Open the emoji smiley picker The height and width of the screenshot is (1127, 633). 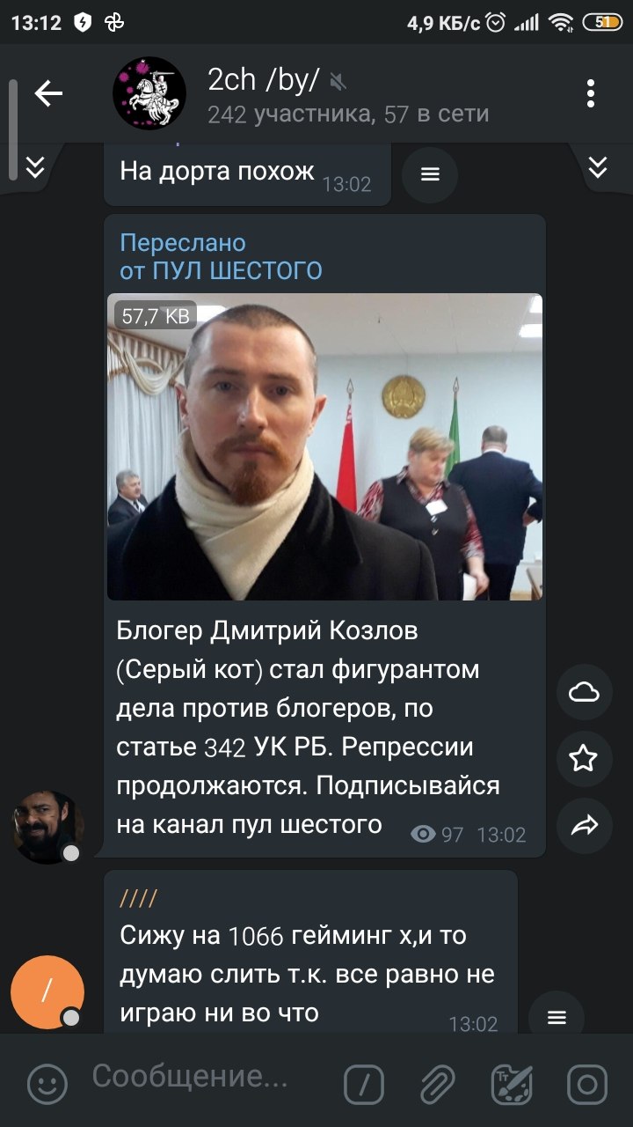(x=47, y=1083)
